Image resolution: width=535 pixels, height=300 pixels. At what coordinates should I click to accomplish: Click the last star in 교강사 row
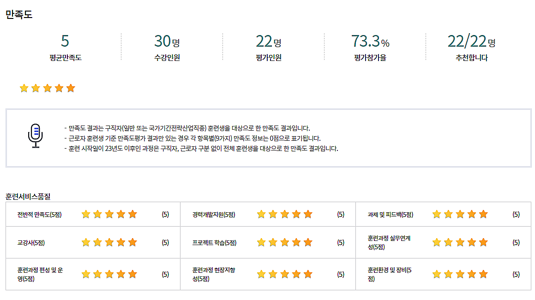(132, 242)
